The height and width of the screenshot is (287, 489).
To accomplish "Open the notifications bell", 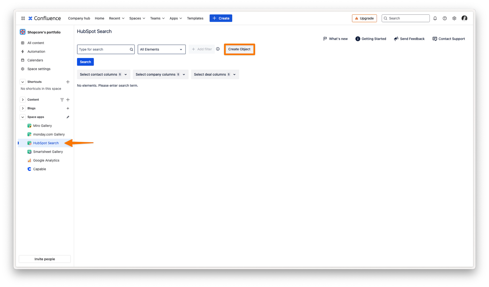I will [435, 18].
